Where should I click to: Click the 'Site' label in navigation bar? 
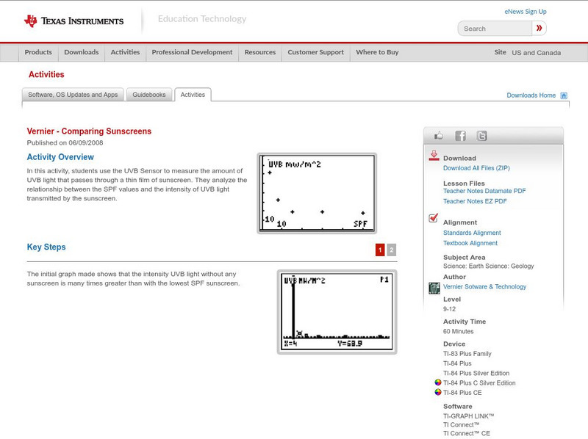coord(500,52)
